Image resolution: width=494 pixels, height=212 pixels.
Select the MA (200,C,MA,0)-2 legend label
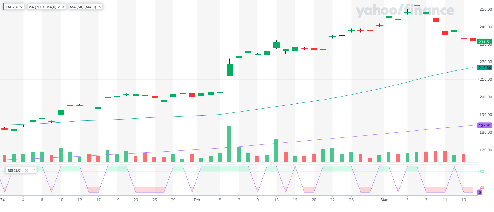coord(44,7)
